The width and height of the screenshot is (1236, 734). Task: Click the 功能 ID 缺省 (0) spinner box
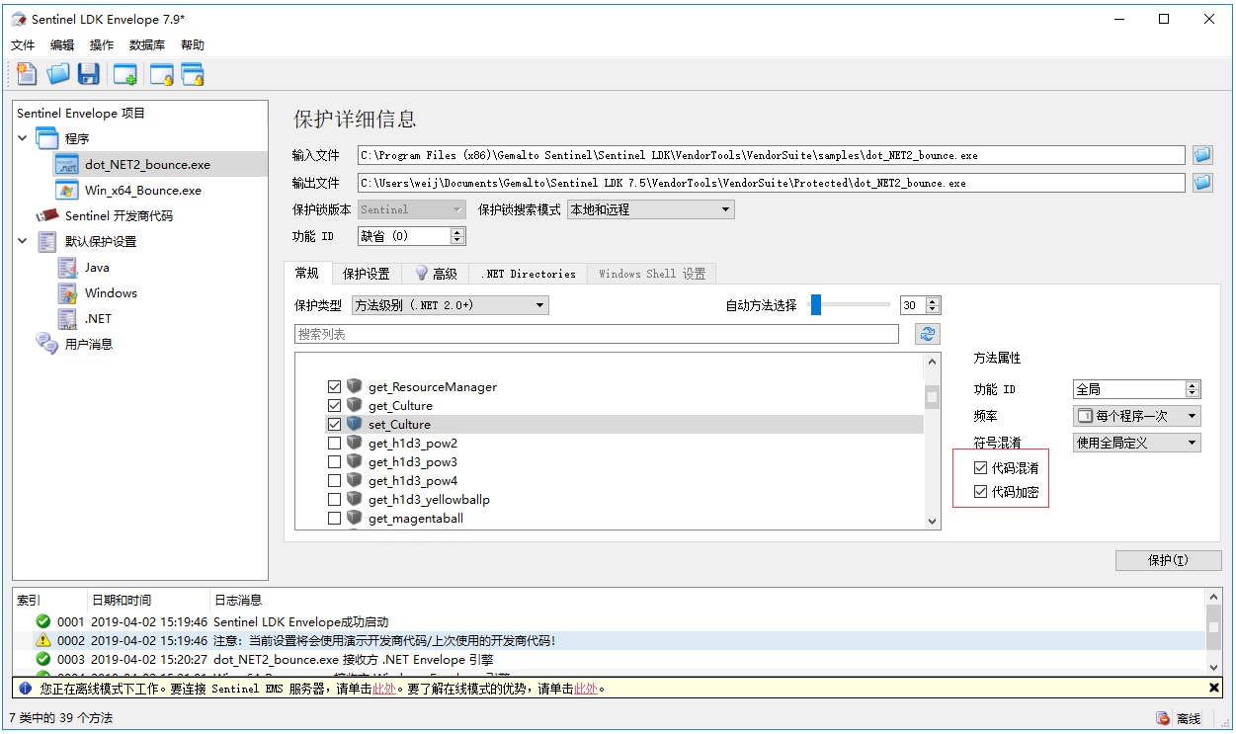point(411,236)
